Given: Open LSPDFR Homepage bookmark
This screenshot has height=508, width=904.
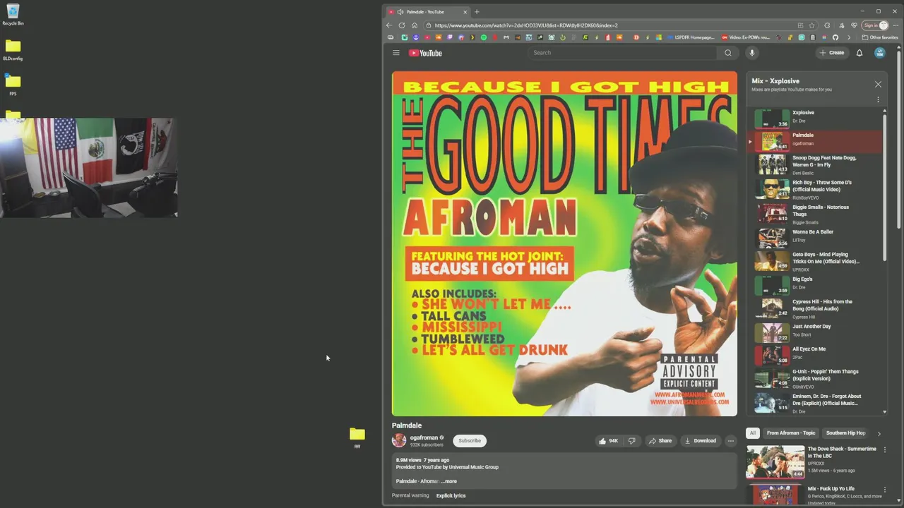Looking at the screenshot, I should [690, 37].
